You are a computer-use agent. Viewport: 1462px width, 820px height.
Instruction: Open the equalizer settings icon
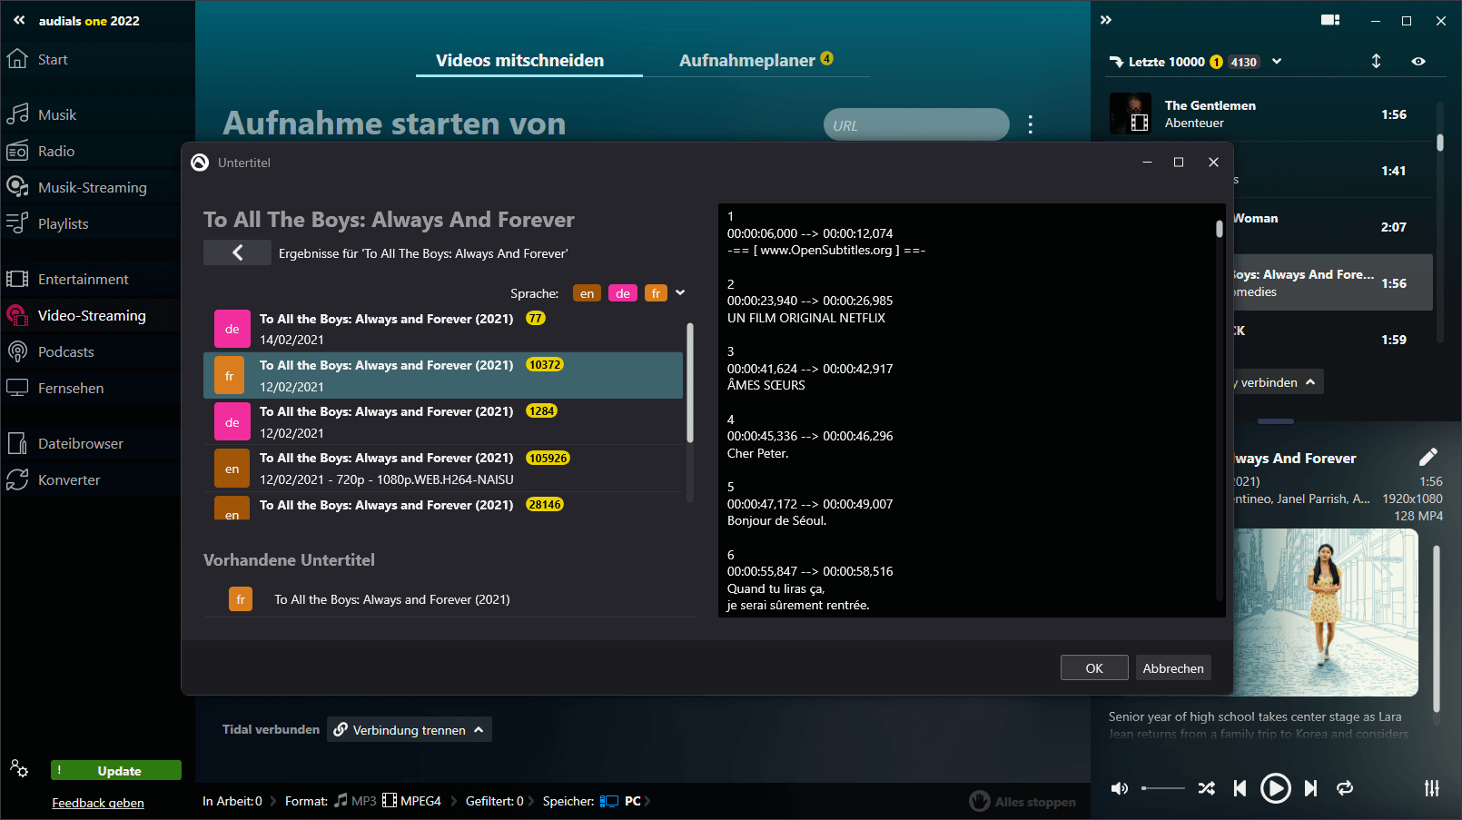(x=1431, y=788)
